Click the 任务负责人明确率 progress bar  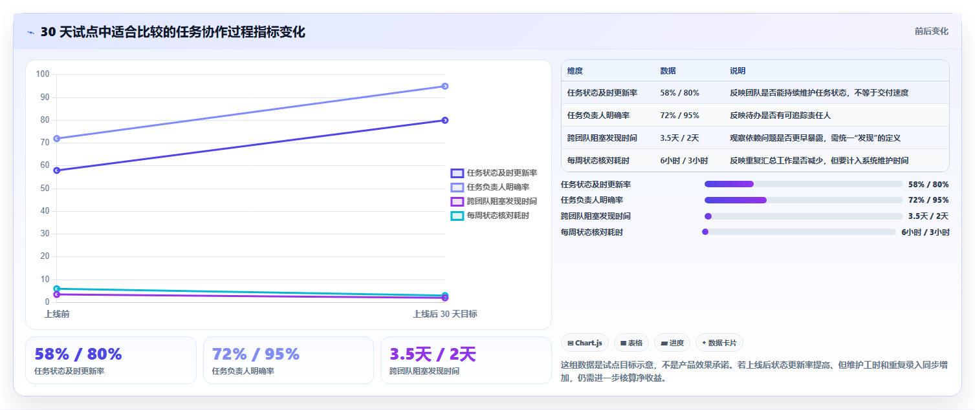[804, 200]
